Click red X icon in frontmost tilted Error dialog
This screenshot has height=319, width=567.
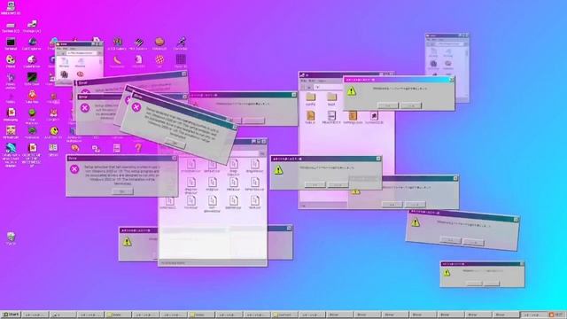click(x=136, y=107)
